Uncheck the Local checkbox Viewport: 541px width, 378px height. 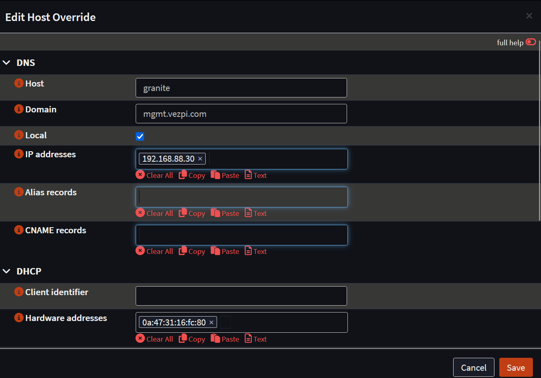click(140, 136)
